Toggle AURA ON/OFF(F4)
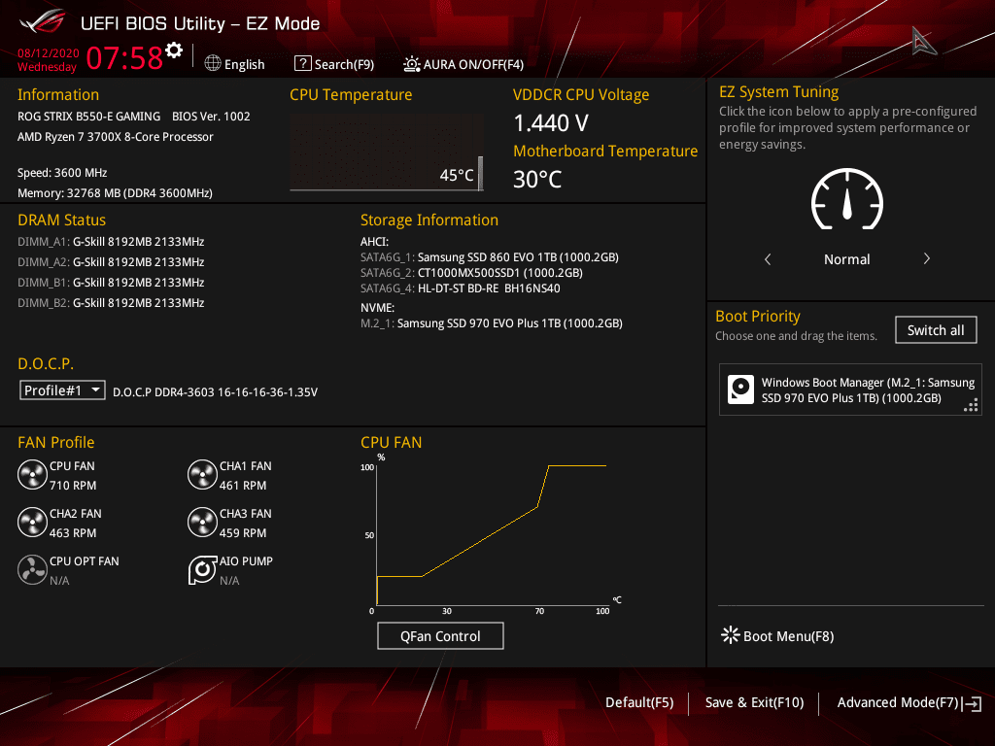995x746 pixels. pos(463,64)
